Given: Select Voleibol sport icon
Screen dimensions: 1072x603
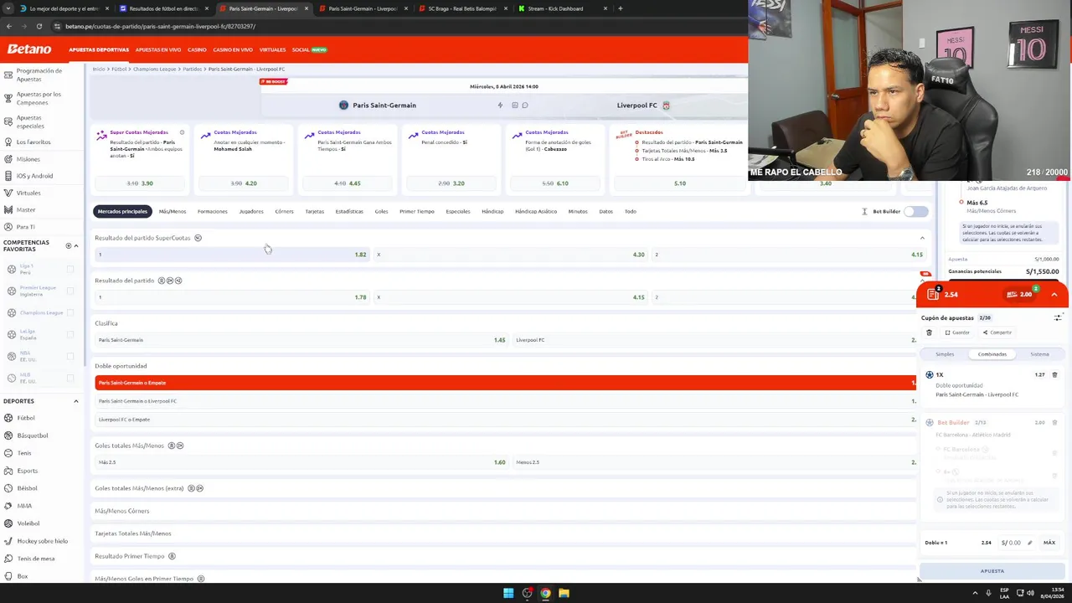Looking at the screenshot, I should click(x=8, y=523).
